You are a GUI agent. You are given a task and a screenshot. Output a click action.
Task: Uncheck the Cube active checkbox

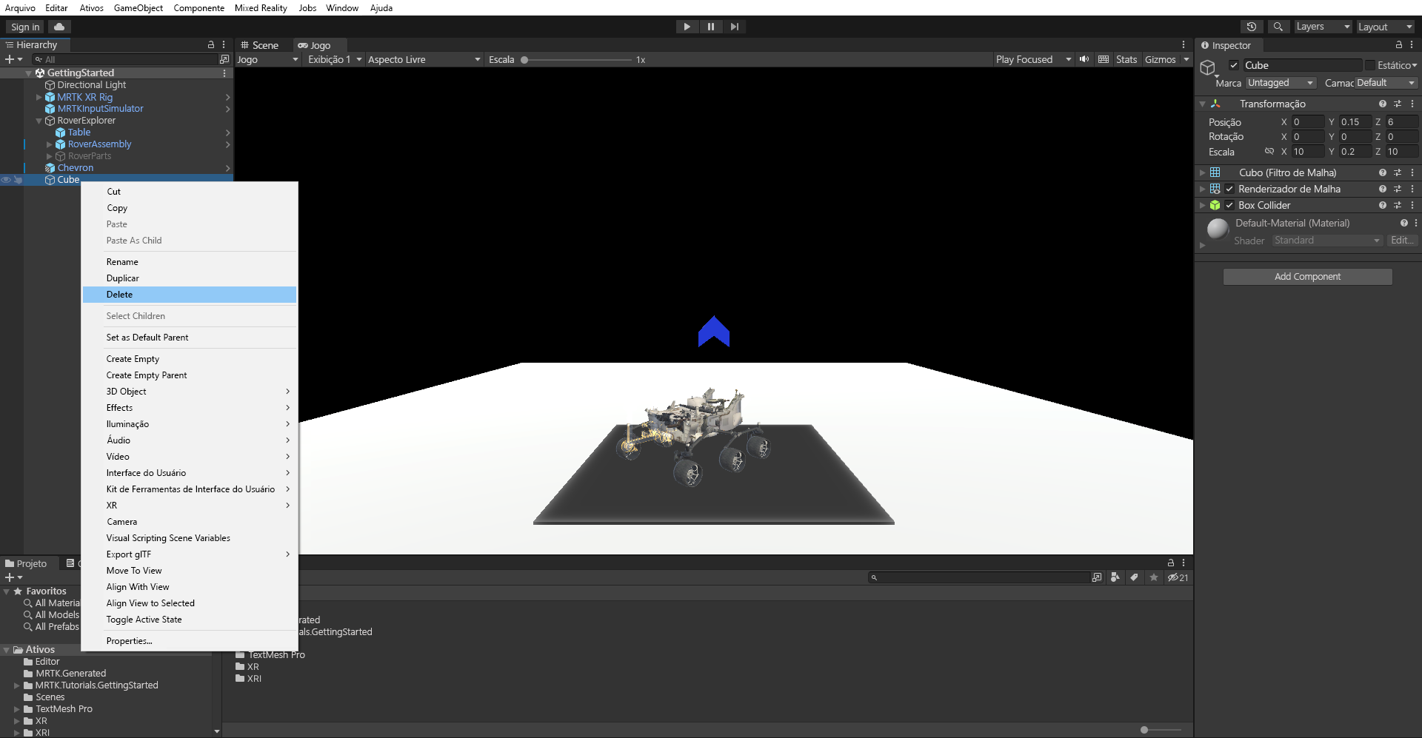click(x=1234, y=65)
